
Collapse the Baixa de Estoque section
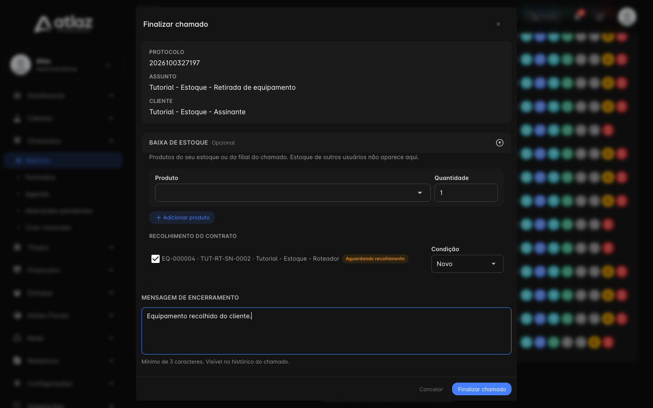point(500,143)
